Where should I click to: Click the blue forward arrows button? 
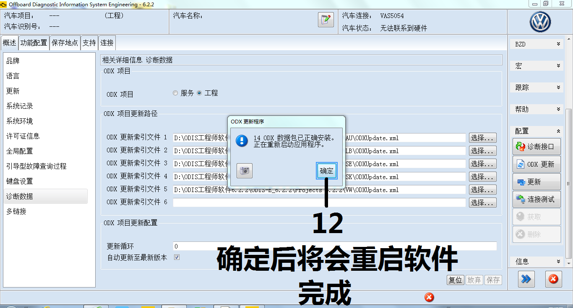pyautogui.click(x=526, y=279)
